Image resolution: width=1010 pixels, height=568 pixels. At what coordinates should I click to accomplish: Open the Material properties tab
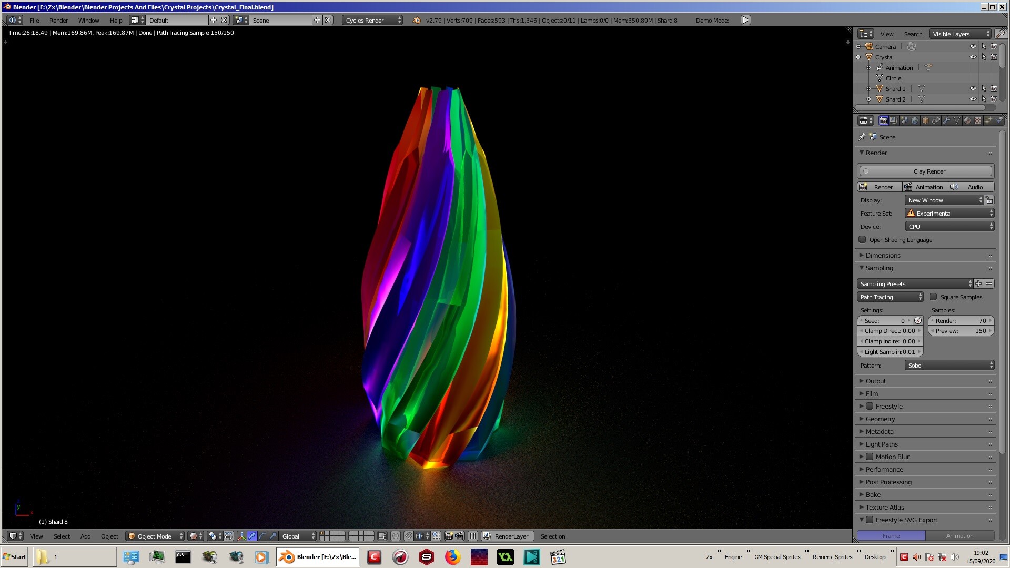click(967, 120)
